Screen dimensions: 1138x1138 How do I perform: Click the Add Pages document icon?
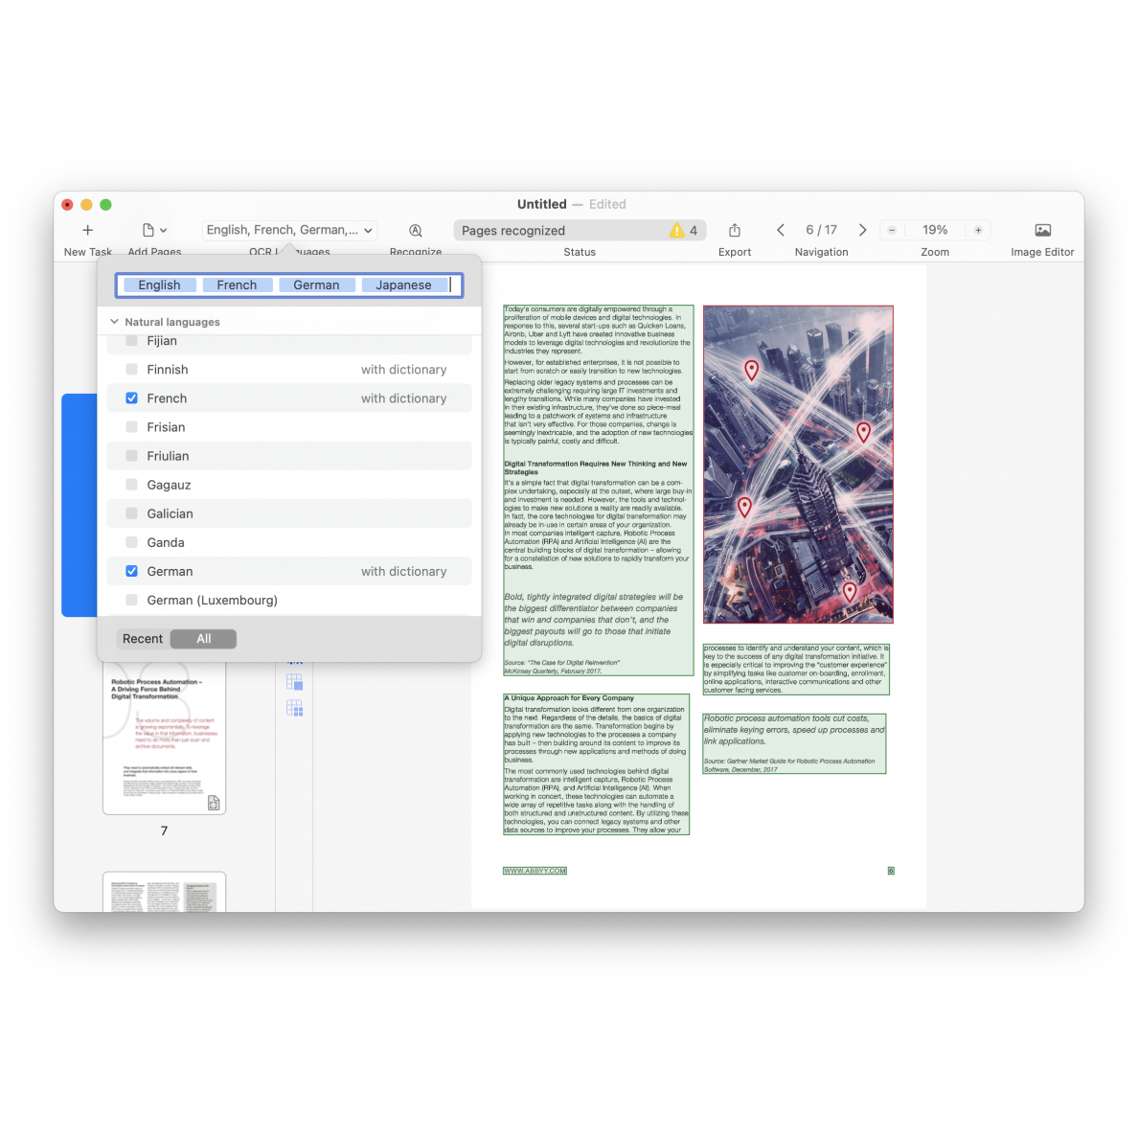coord(148,230)
